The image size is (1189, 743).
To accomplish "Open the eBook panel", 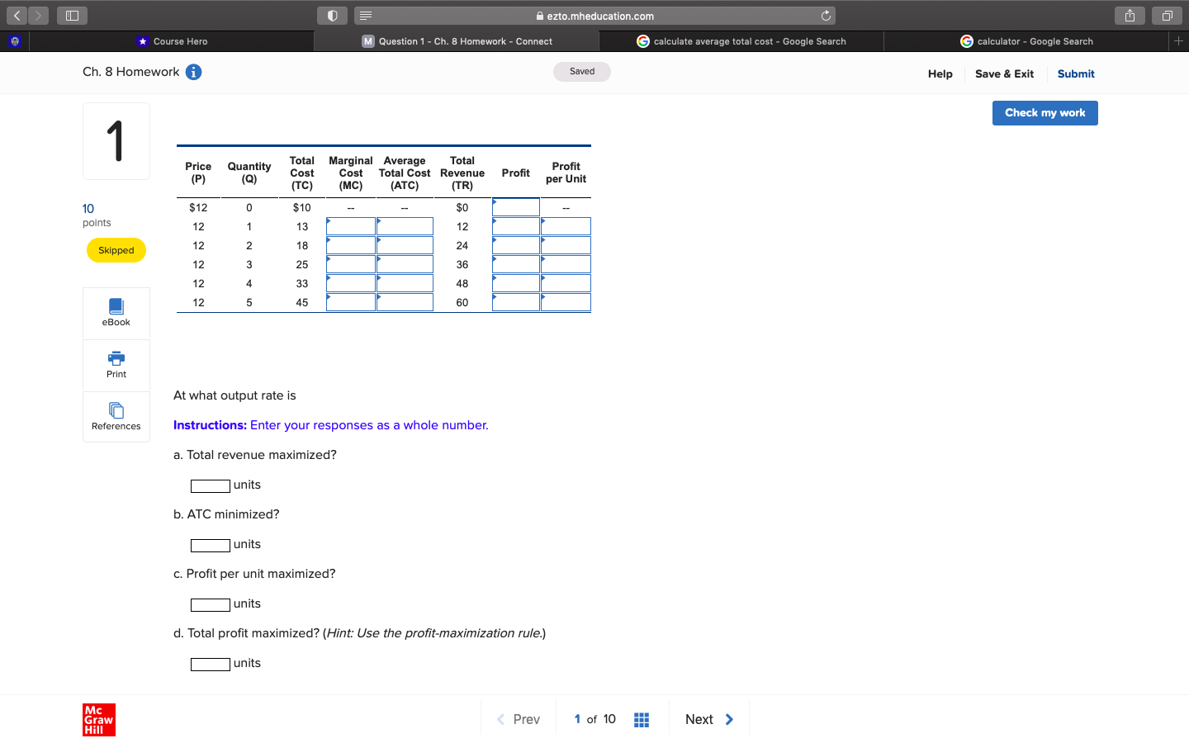I will (116, 312).
